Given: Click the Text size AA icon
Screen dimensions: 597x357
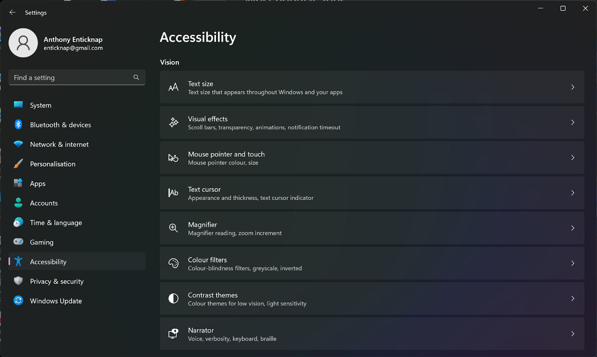Looking at the screenshot, I should (174, 87).
